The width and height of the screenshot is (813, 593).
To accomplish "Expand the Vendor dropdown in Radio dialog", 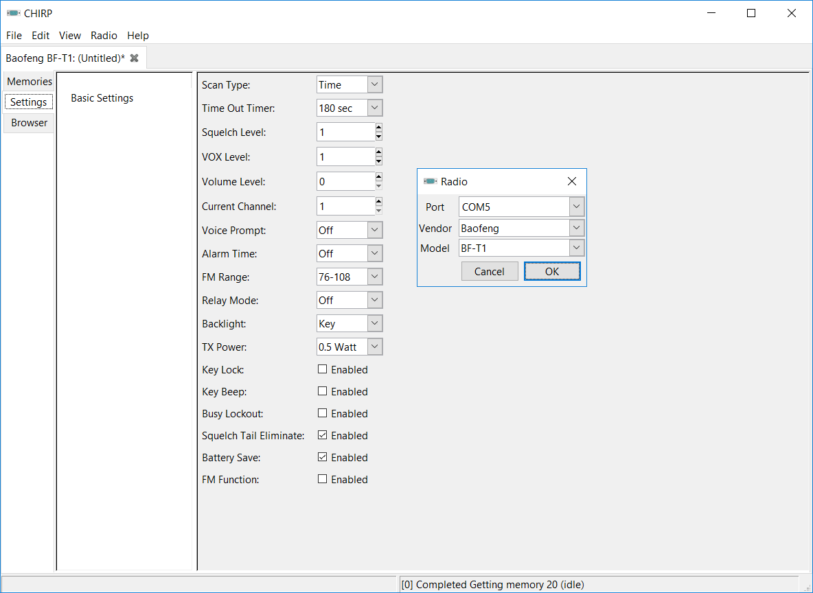I will point(577,228).
